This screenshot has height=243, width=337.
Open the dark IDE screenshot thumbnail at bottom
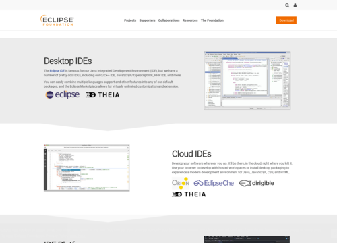tap(247, 240)
